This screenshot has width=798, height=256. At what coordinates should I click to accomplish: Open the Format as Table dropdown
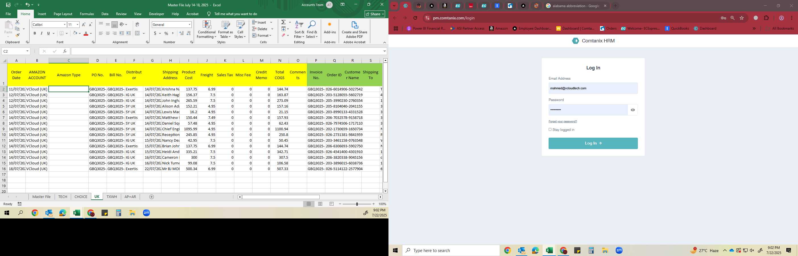226,30
